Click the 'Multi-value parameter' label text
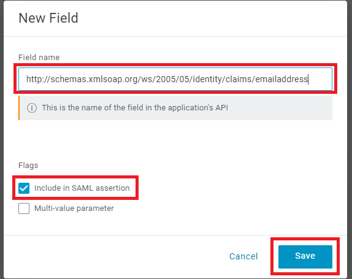Screen dimensions: 352x279 [74, 208]
